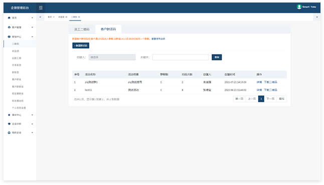The width and height of the screenshot is (324, 185).
Task: Click activity name zlq测试群3
Action: (x=91, y=82)
